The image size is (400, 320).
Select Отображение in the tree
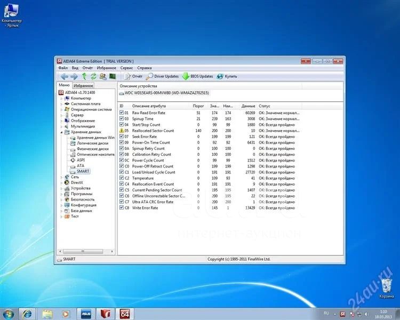click(x=79, y=121)
